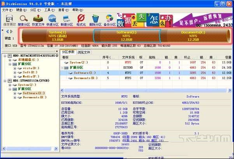Switch to the 浏览文件 tab

coord(84,52)
